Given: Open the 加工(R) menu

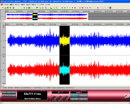Looking at the screenshot, I should [28, 5].
